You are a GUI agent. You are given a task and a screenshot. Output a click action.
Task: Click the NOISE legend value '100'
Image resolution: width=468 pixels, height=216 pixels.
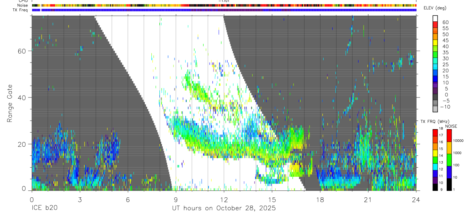[x=457, y=165]
